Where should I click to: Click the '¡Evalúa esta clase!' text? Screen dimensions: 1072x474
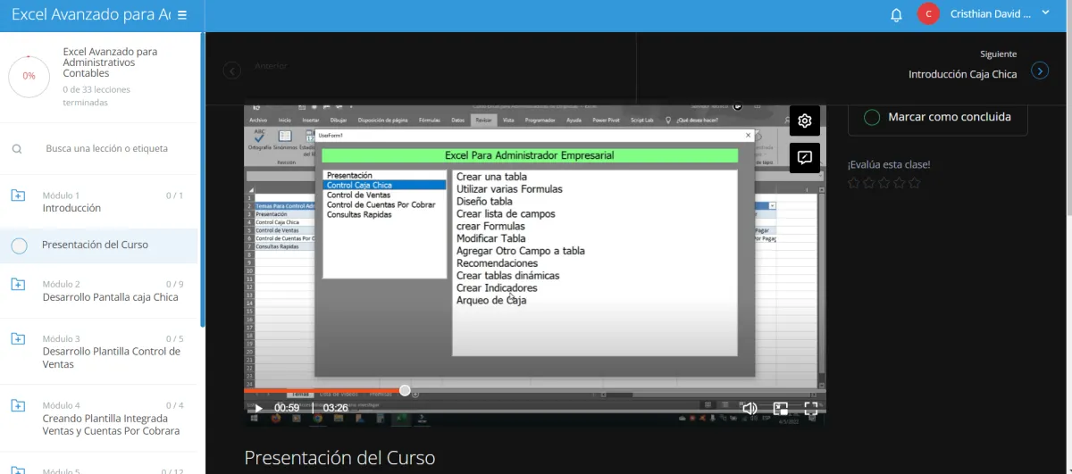coord(889,164)
